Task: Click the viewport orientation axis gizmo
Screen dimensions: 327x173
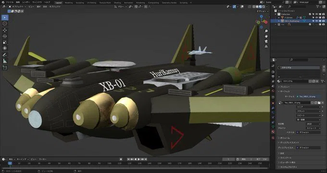Action: (x=262, y=22)
